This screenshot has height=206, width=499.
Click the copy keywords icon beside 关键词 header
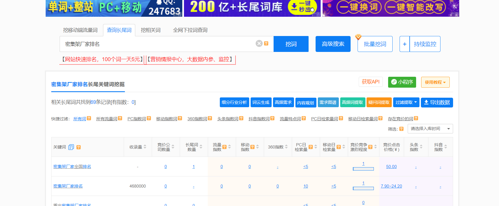pyautogui.click(x=71, y=147)
